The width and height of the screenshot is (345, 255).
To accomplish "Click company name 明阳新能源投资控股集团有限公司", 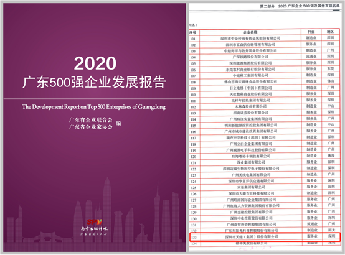I will [x=250, y=125].
